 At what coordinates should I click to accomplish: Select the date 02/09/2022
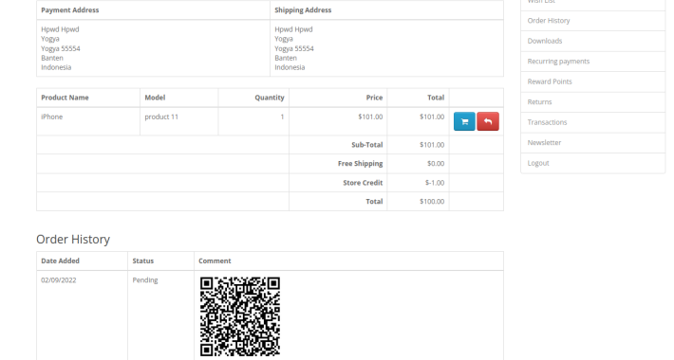59,280
